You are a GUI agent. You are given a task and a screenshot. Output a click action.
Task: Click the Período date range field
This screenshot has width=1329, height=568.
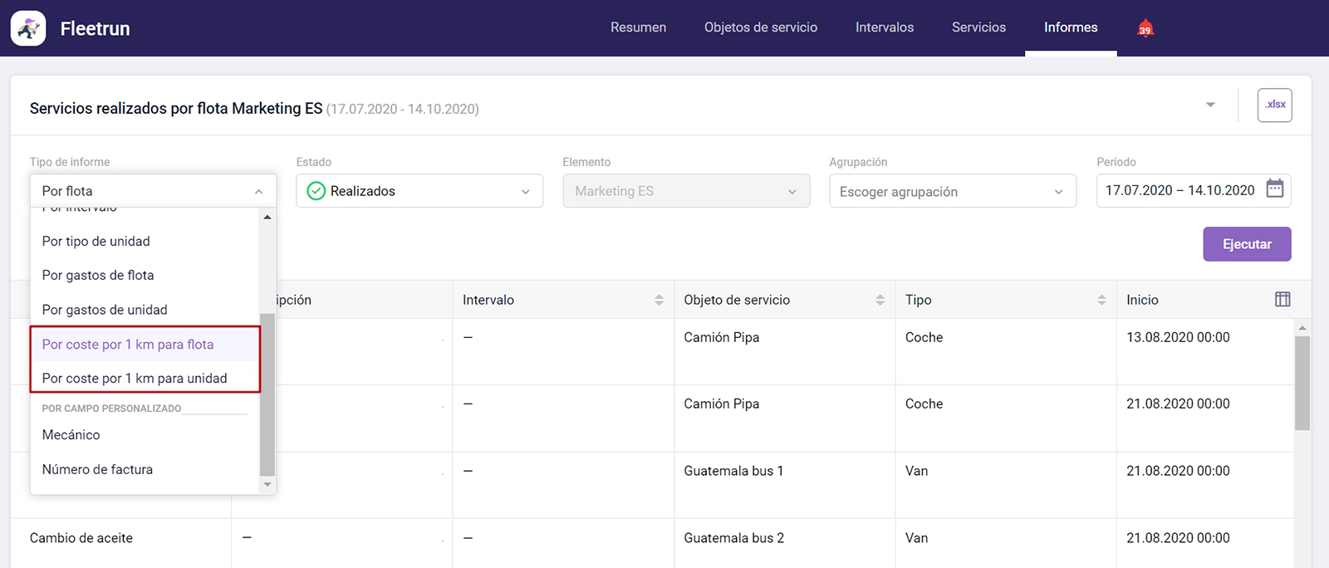pos(1179,190)
